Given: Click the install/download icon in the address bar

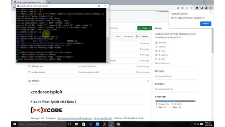Looking at the screenshot, I should 178,8.
